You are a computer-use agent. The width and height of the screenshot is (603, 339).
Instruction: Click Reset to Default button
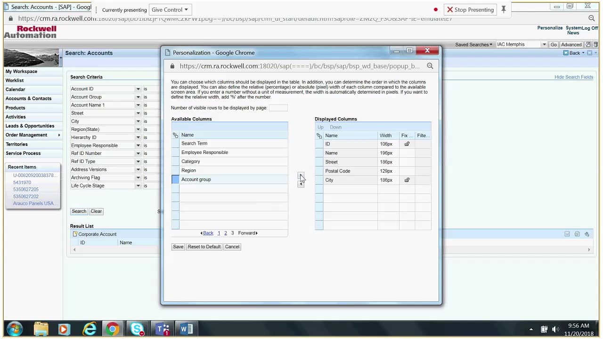[204, 247]
